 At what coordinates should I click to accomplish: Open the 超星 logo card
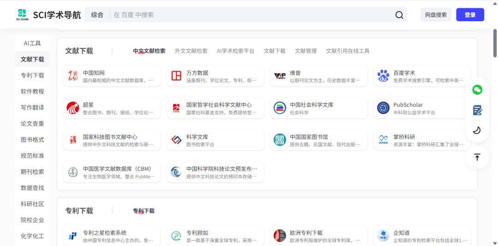[112, 108]
